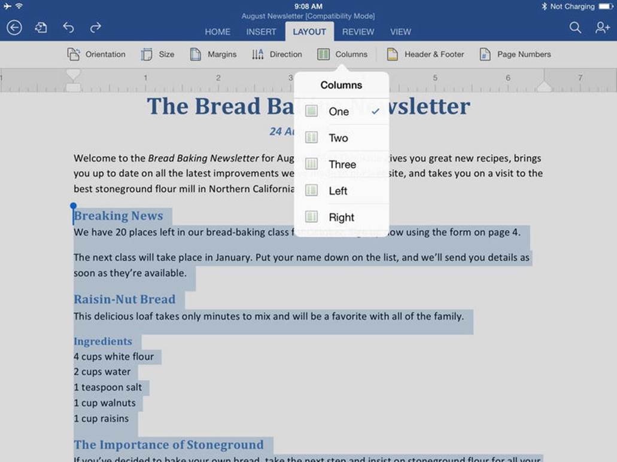
Task: Open the search magnifier icon
Action: click(x=575, y=27)
